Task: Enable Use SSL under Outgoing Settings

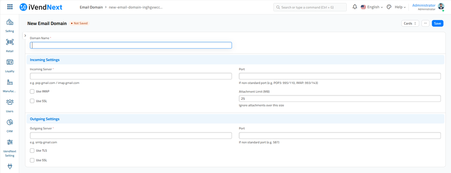Action: (x=32, y=160)
